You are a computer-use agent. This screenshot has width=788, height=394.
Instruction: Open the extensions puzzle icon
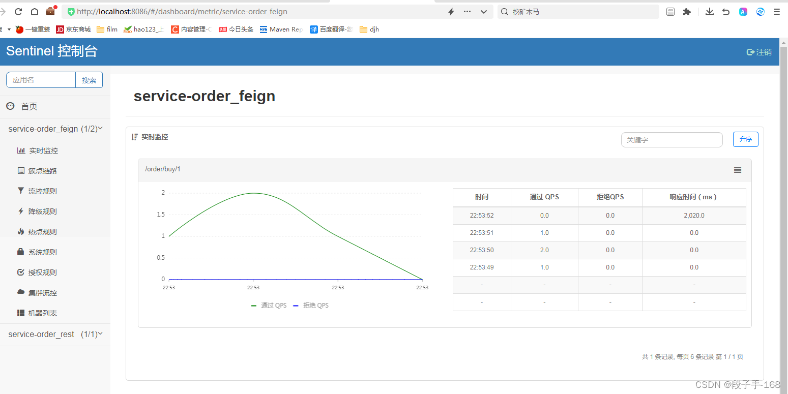[x=687, y=12]
